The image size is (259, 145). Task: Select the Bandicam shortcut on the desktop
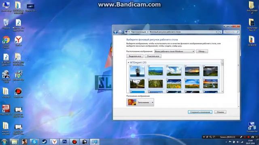point(18,93)
